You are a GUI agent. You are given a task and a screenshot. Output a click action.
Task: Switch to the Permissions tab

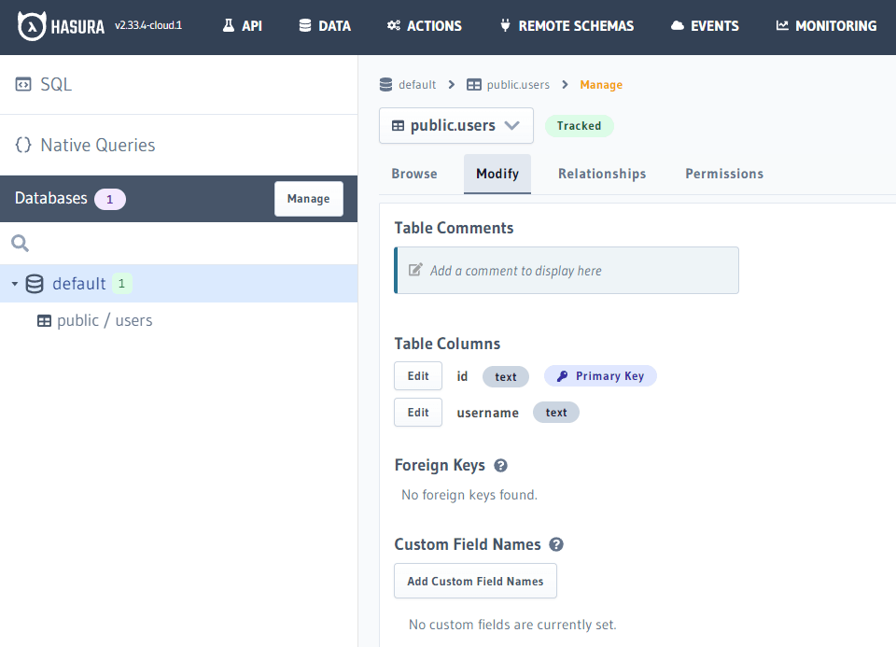click(724, 174)
